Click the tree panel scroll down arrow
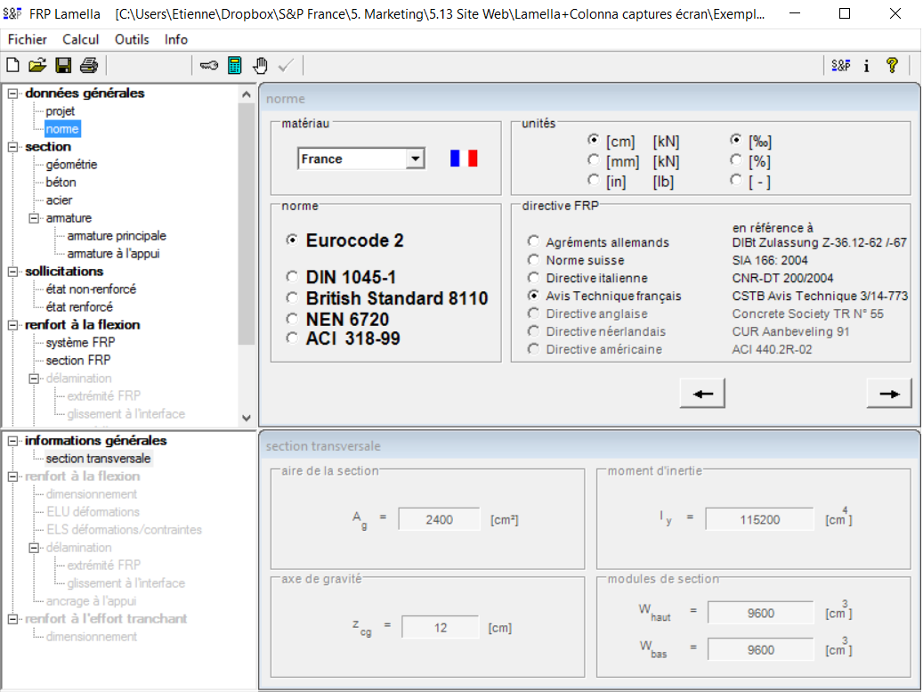Image resolution: width=923 pixels, height=692 pixels. [x=247, y=417]
